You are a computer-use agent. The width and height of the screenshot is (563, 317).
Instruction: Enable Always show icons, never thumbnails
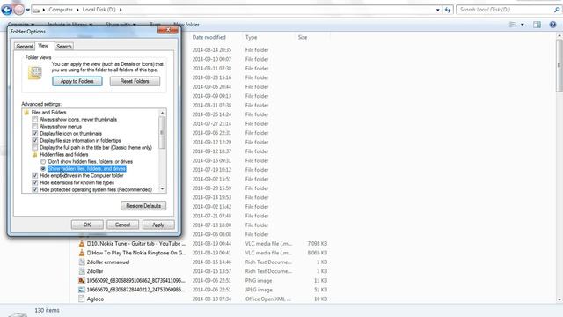(x=35, y=120)
